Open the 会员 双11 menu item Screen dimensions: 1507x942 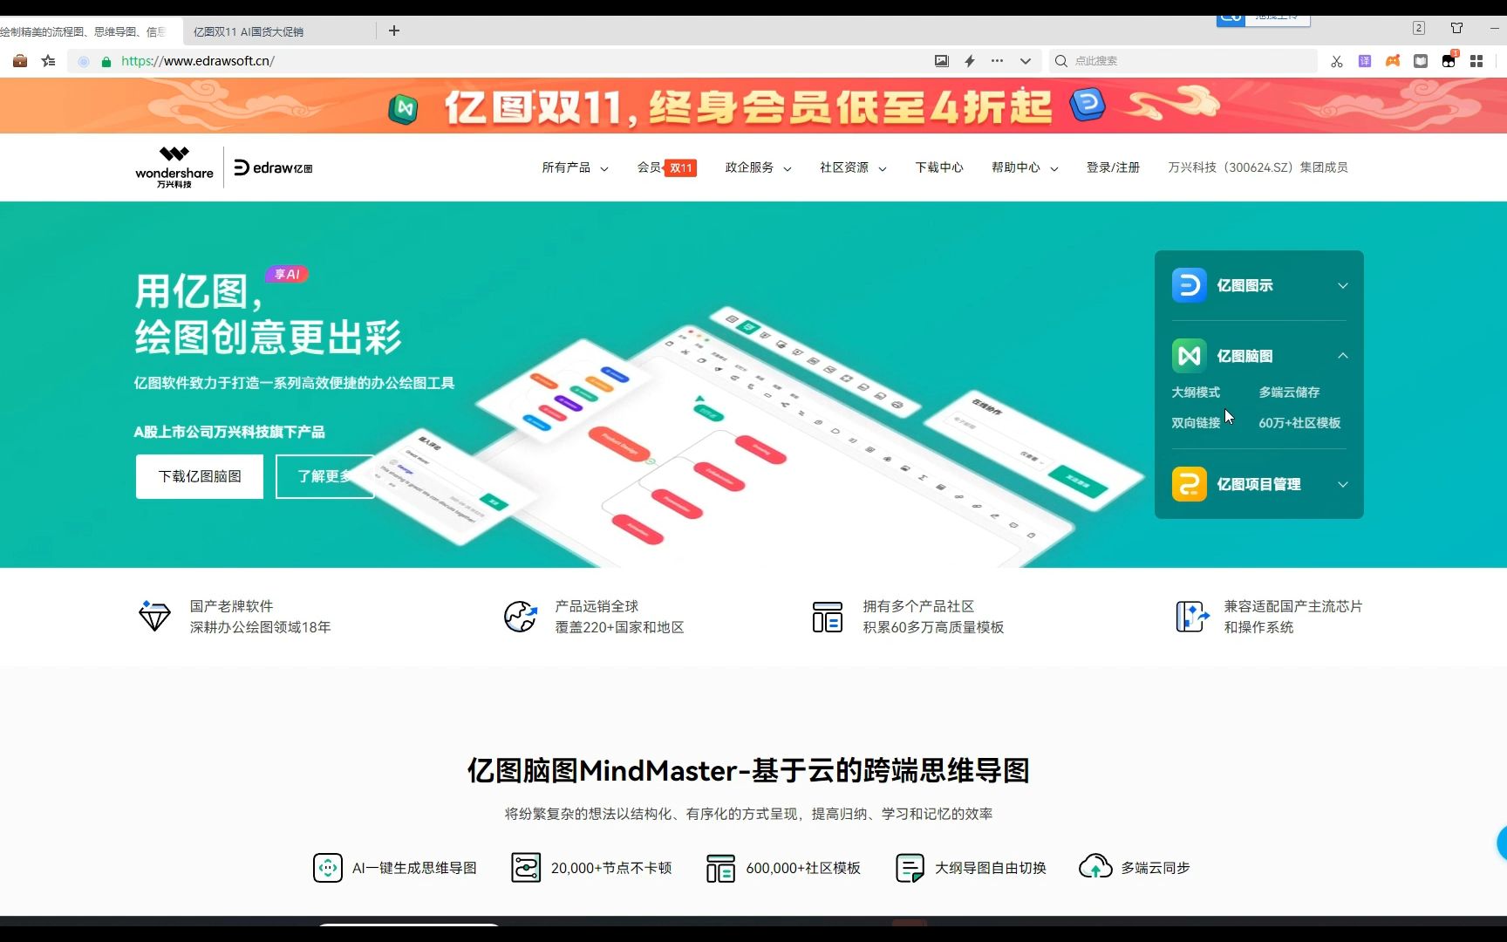(x=667, y=167)
